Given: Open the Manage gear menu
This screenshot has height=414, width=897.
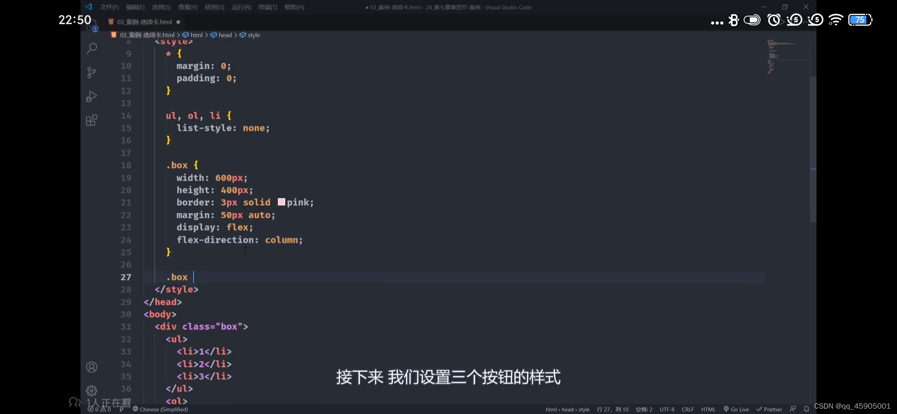Looking at the screenshot, I should coord(92,390).
